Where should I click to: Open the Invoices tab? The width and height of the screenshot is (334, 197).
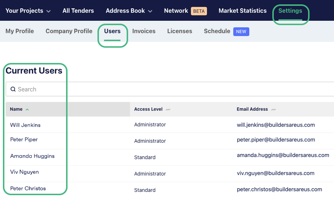tap(144, 31)
